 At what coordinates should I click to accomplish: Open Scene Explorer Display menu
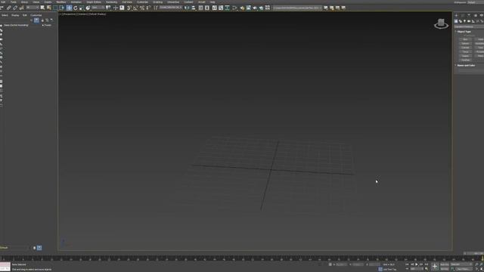pyautogui.click(x=15, y=15)
